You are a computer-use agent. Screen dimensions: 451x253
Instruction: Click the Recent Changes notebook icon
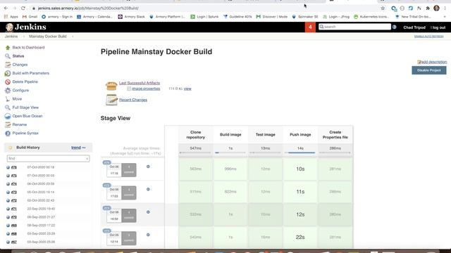[x=111, y=100]
